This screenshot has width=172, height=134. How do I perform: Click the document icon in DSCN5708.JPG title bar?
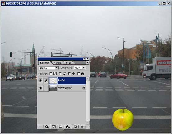4,4
